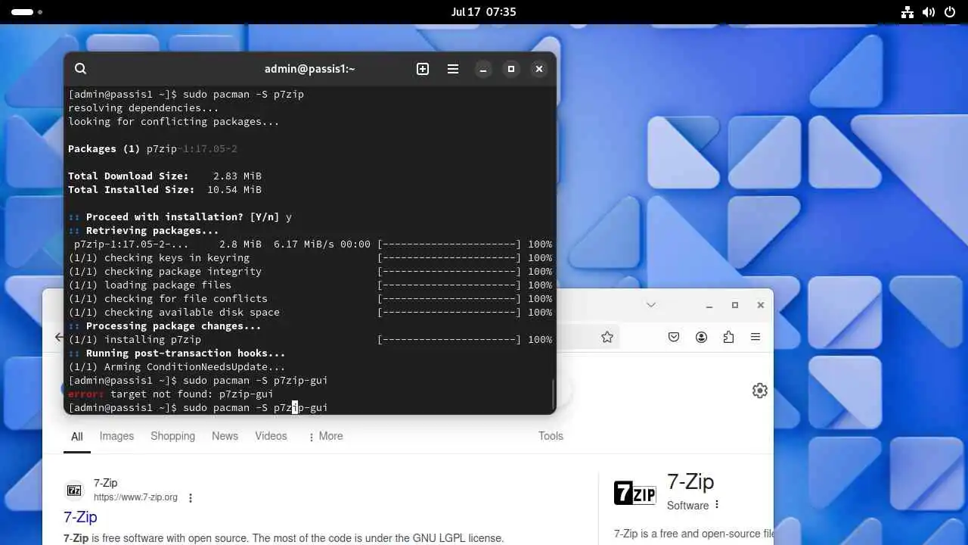Viewport: 968px width, 545px height.
Task: Close the admin@passis1 terminal window
Action: pyautogui.click(x=539, y=69)
